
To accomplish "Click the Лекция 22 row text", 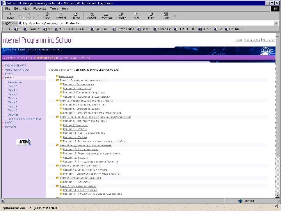I will (92, 194).
